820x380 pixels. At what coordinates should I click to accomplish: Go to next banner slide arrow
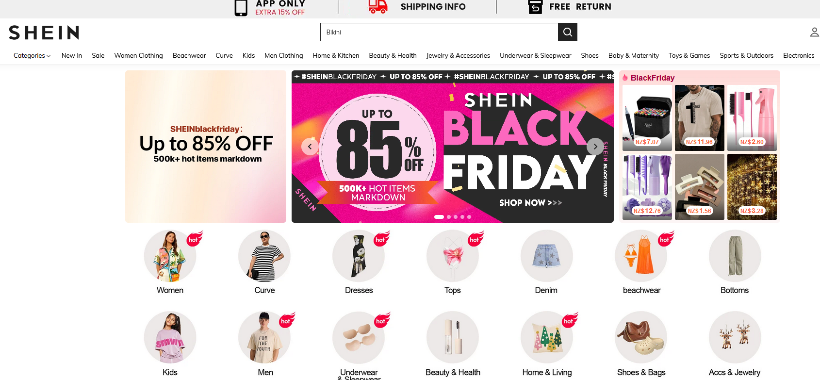[x=595, y=147]
